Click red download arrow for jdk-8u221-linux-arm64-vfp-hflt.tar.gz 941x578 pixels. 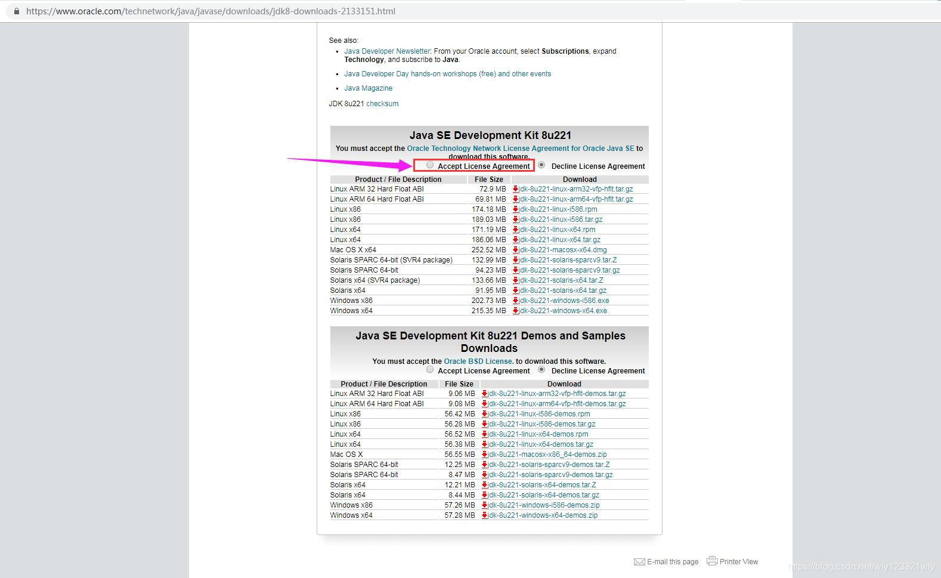[x=516, y=199]
